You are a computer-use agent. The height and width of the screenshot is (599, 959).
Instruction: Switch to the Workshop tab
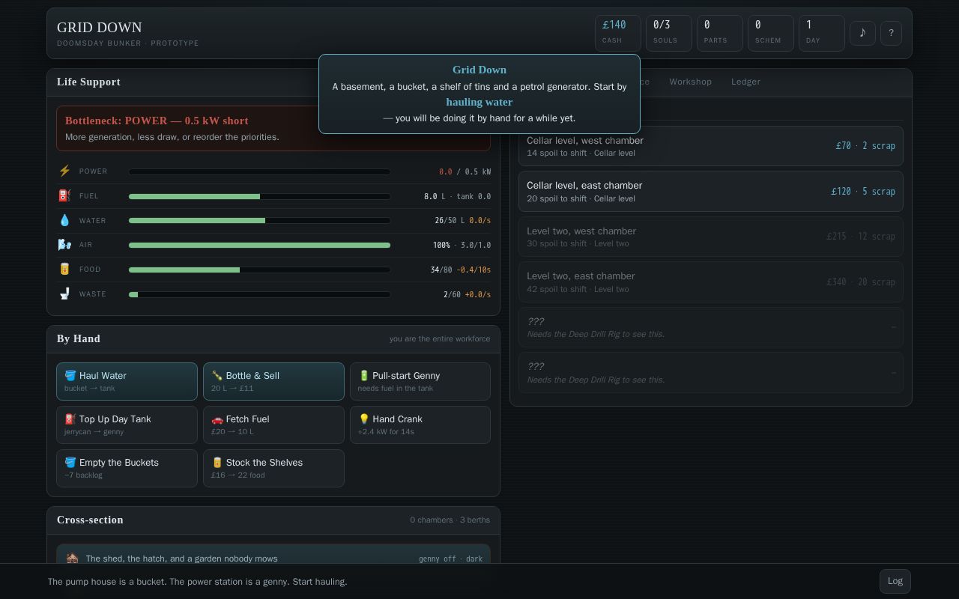[690, 82]
